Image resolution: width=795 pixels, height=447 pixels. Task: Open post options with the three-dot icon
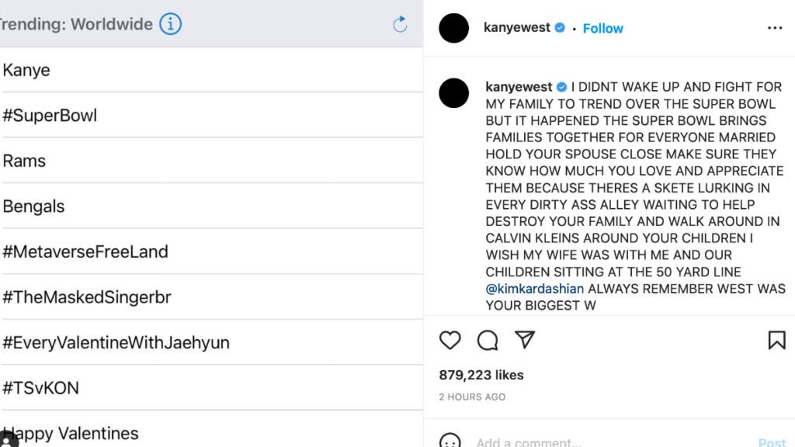point(776,28)
